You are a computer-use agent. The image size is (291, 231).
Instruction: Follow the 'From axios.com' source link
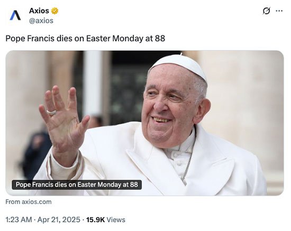coord(29,202)
